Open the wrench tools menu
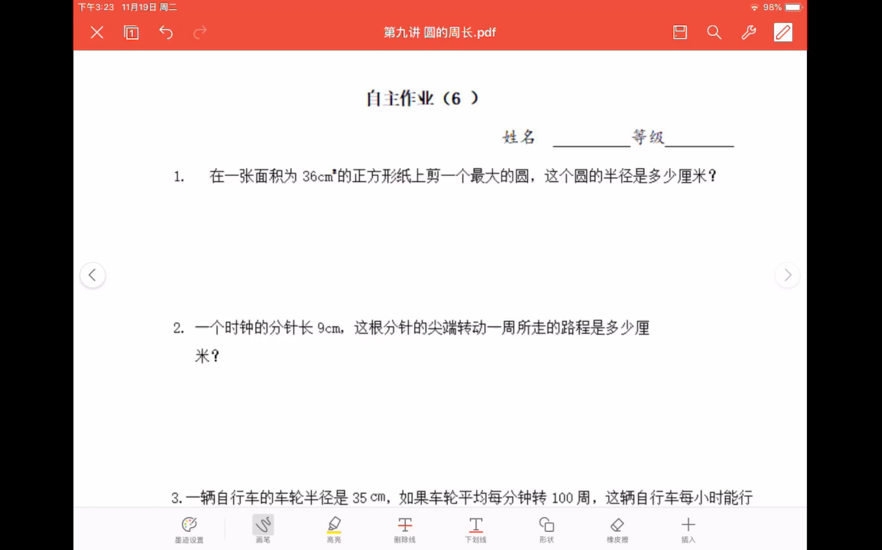882x550 pixels. click(749, 32)
